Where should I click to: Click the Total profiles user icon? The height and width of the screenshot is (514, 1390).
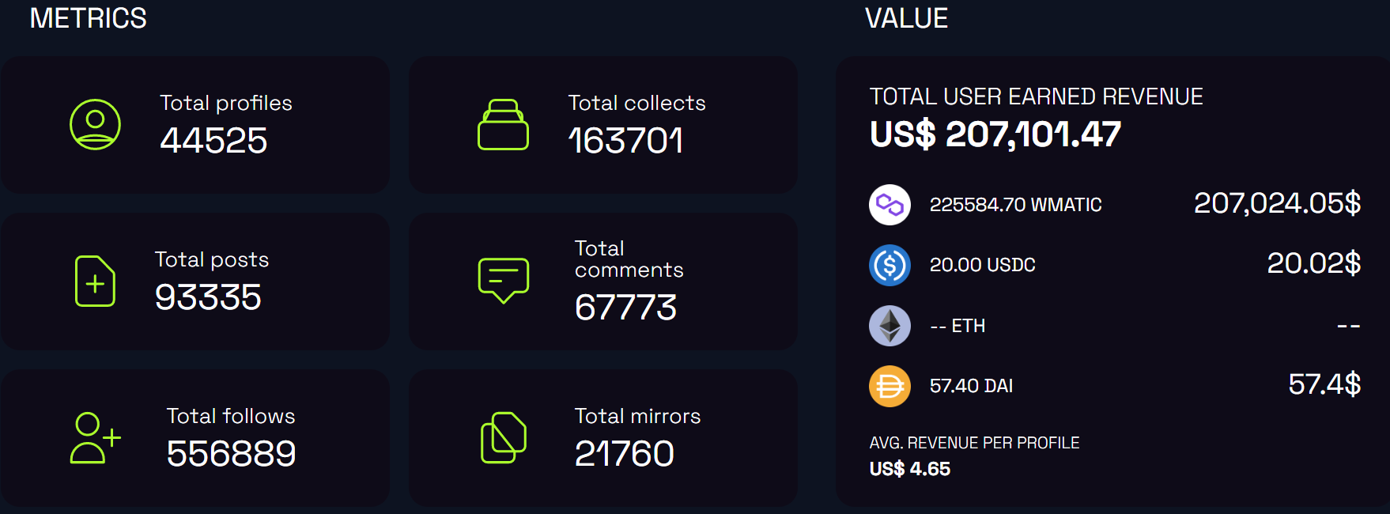tap(95, 125)
